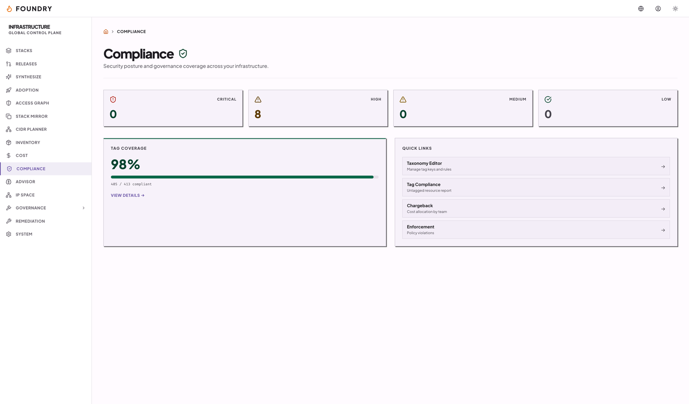Select the Releases menu entry
Image resolution: width=689 pixels, height=404 pixels.
coord(46,64)
